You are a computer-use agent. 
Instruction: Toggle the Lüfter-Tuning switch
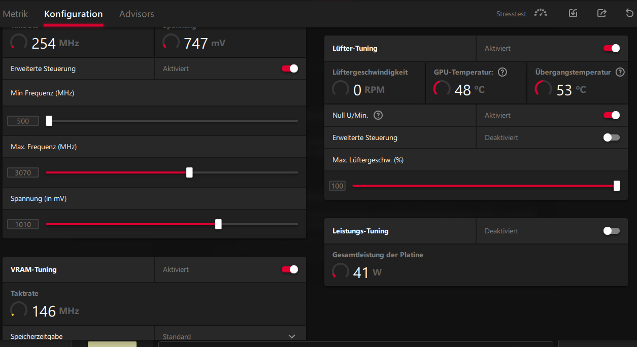coord(612,48)
